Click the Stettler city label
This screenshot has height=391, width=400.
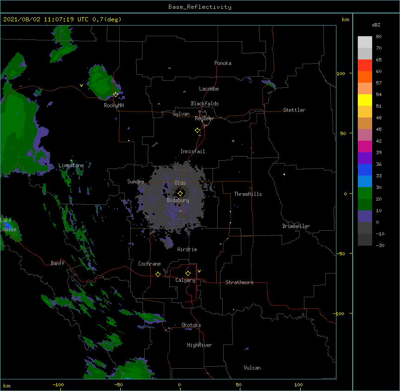point(294,110)
